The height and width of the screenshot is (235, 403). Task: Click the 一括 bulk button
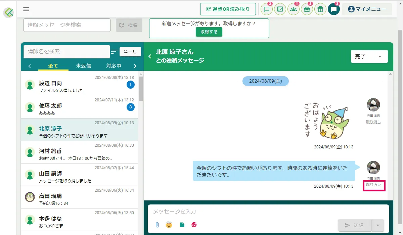coord(130,52)
